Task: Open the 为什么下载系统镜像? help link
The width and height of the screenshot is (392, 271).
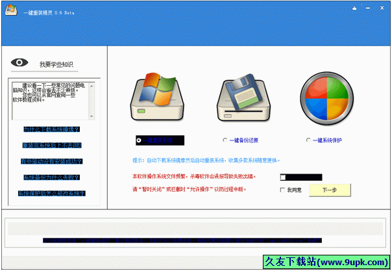Action: click(x=52, y=129)
